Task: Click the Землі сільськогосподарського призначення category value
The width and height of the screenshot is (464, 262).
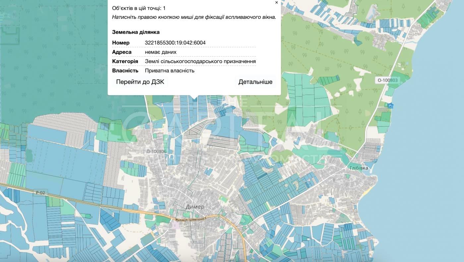Action: (x=200, y=61)
